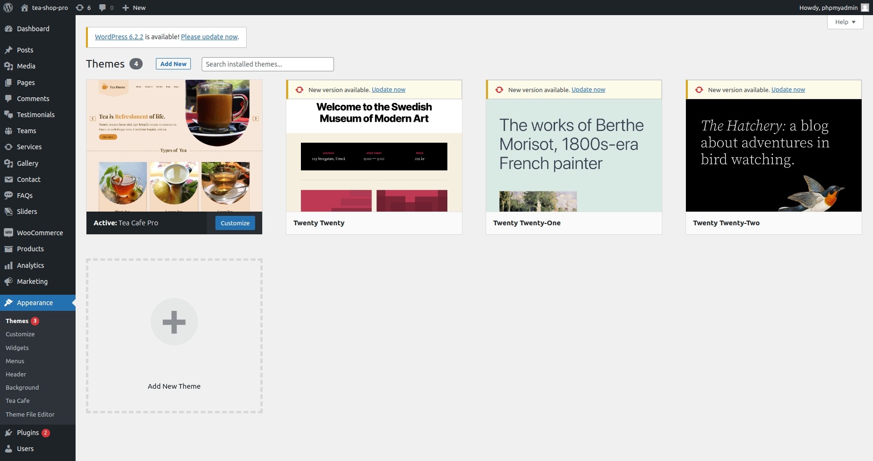Screen dimensions: 873x461
Task: Follow the WordPress 6.2.2 link
Action: (119, 37)
